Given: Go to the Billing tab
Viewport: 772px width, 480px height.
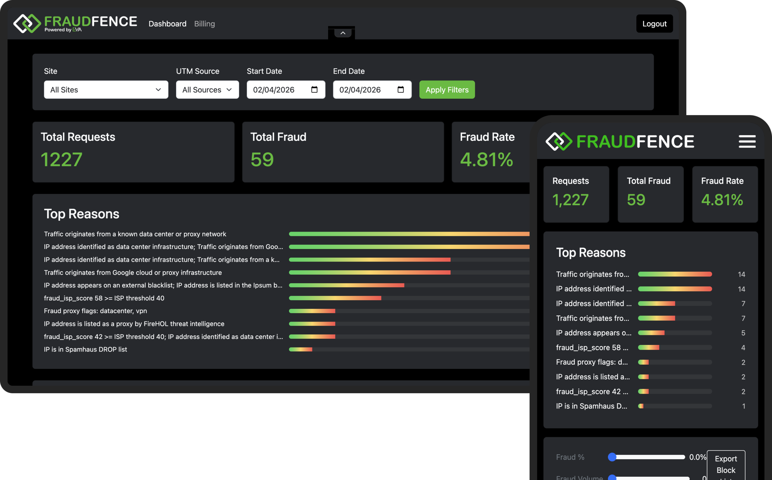Looking at the screenshot, I should [x=204, y=24].
